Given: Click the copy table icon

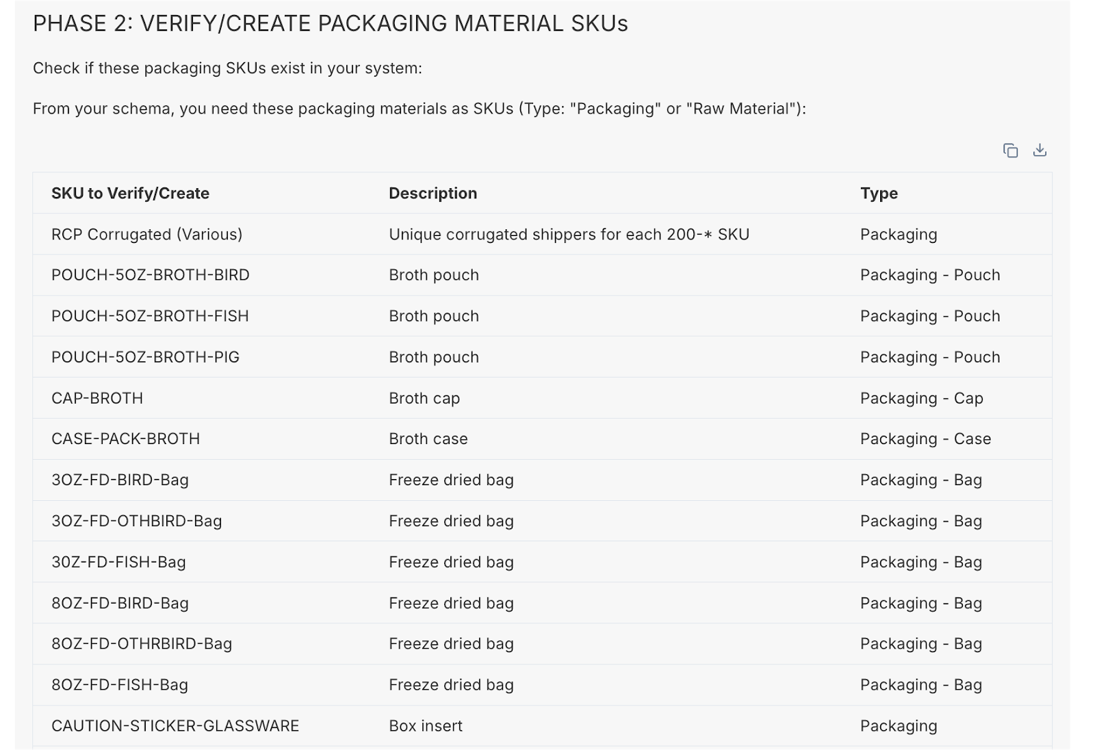Looking at the screenshot, I should tap(1010, 150).
